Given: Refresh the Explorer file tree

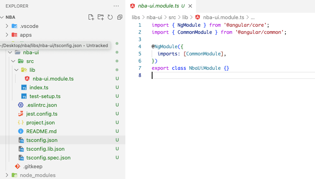Looking at the screenshot, I should coord(110,17).
